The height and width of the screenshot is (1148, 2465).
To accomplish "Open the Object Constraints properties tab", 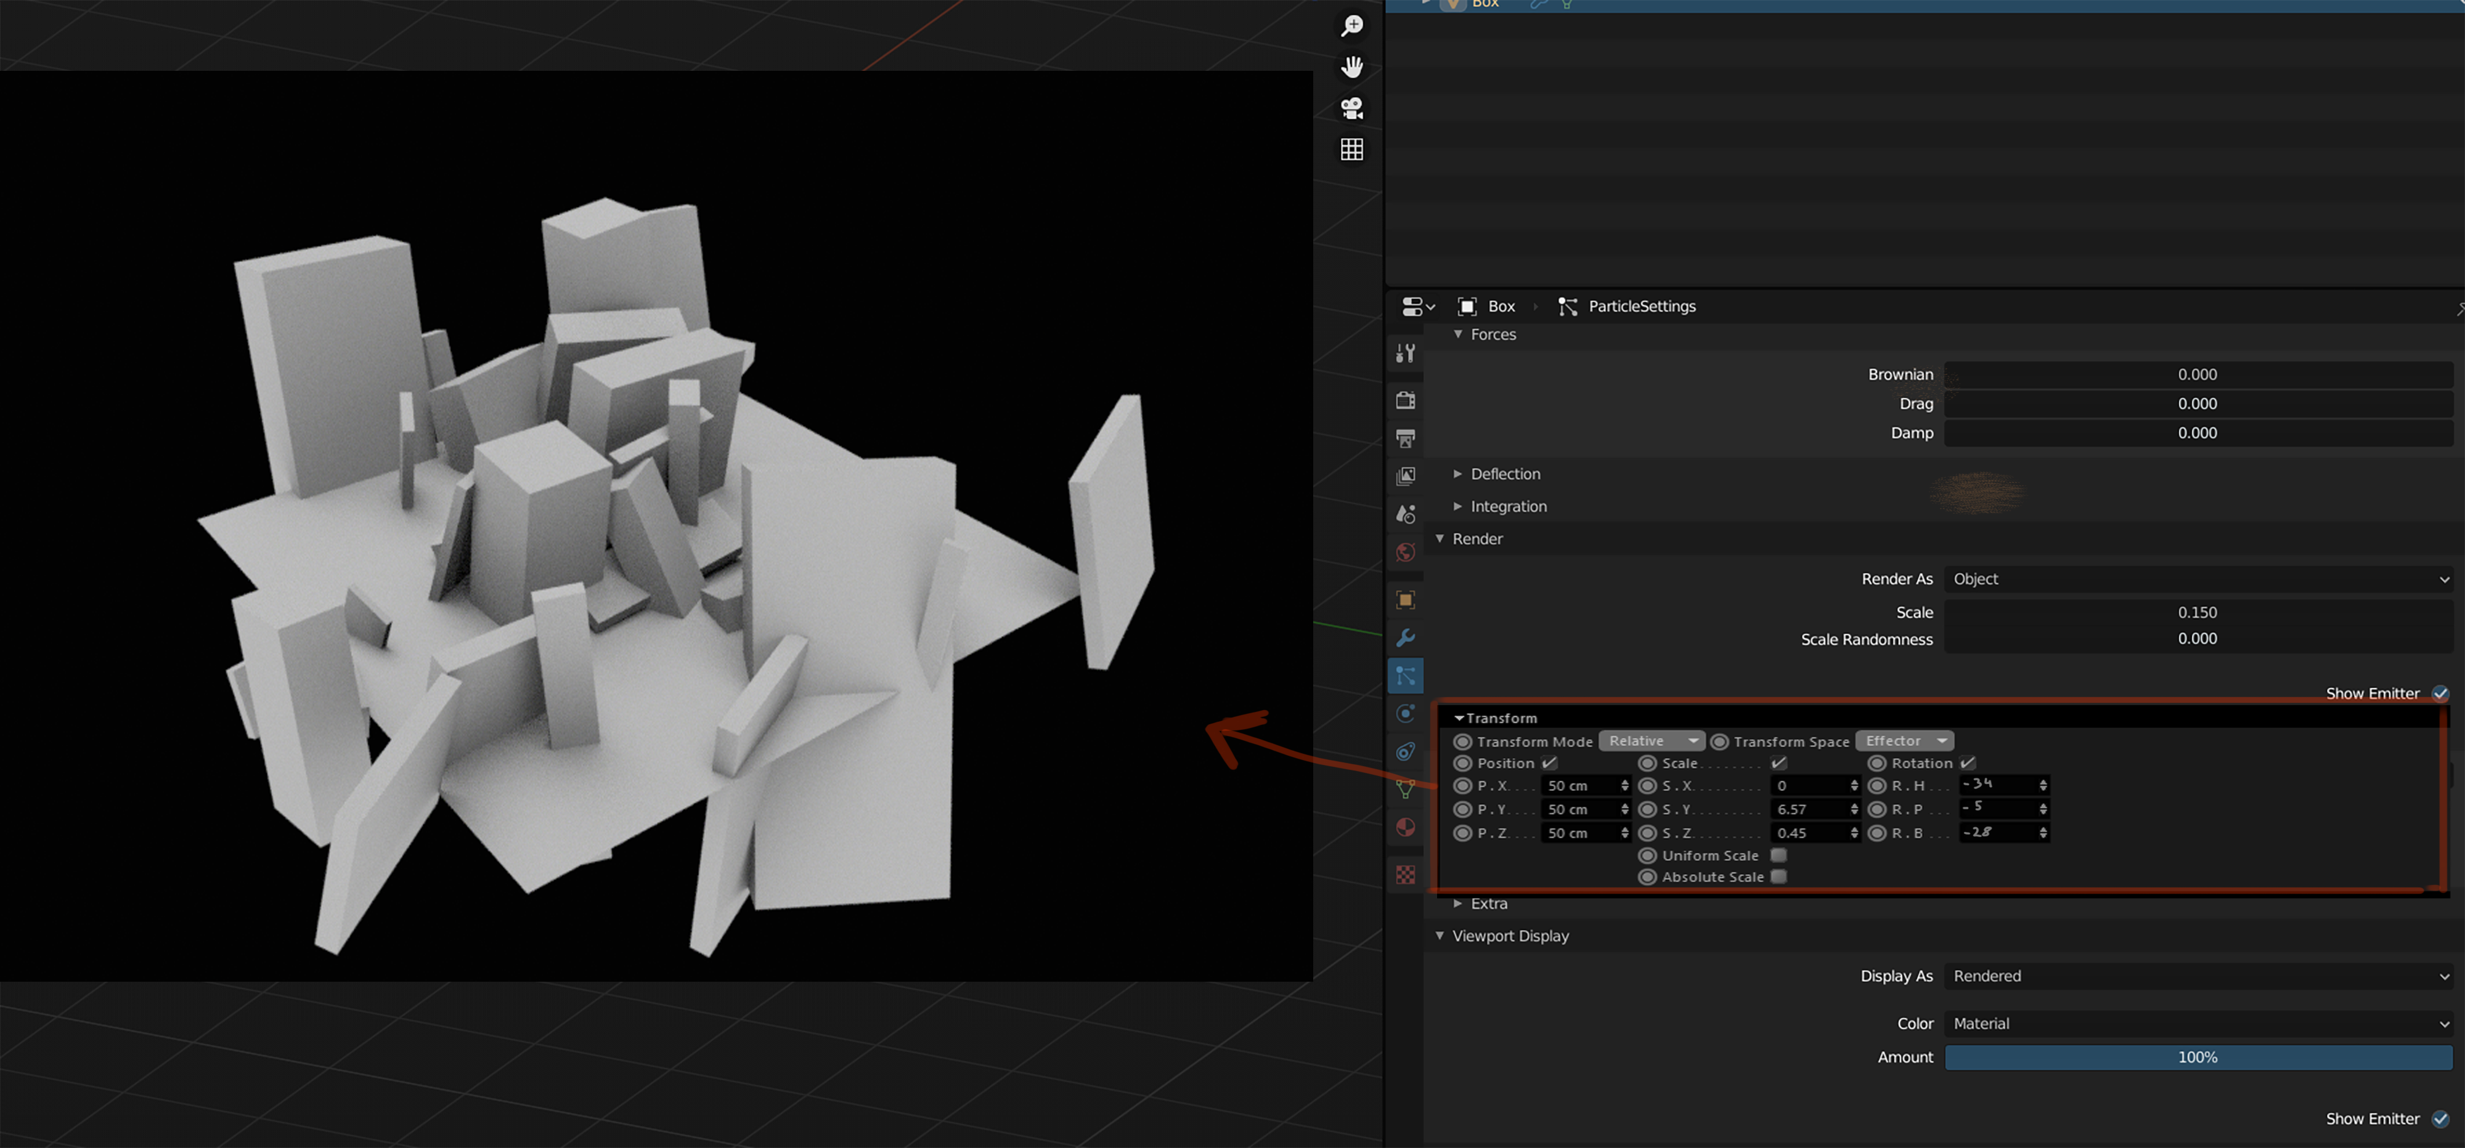I will pyautogui.click(x=1405, y=751).
